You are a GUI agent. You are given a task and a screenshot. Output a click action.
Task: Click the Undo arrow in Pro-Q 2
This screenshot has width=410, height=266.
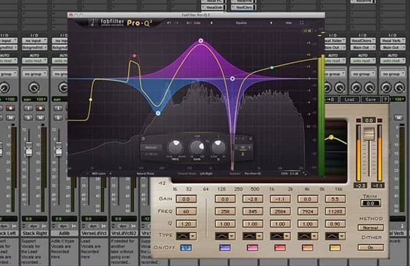[x=169, y=23]
